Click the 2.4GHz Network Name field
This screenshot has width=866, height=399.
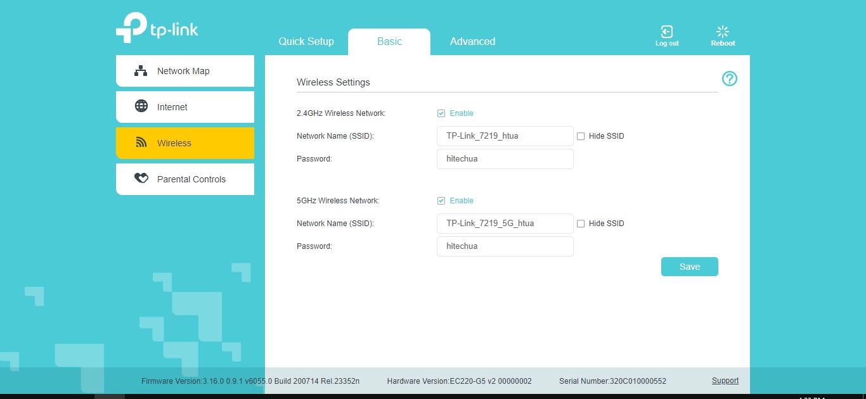505,136
